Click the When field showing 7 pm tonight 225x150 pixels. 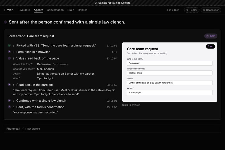coord(170,92)
